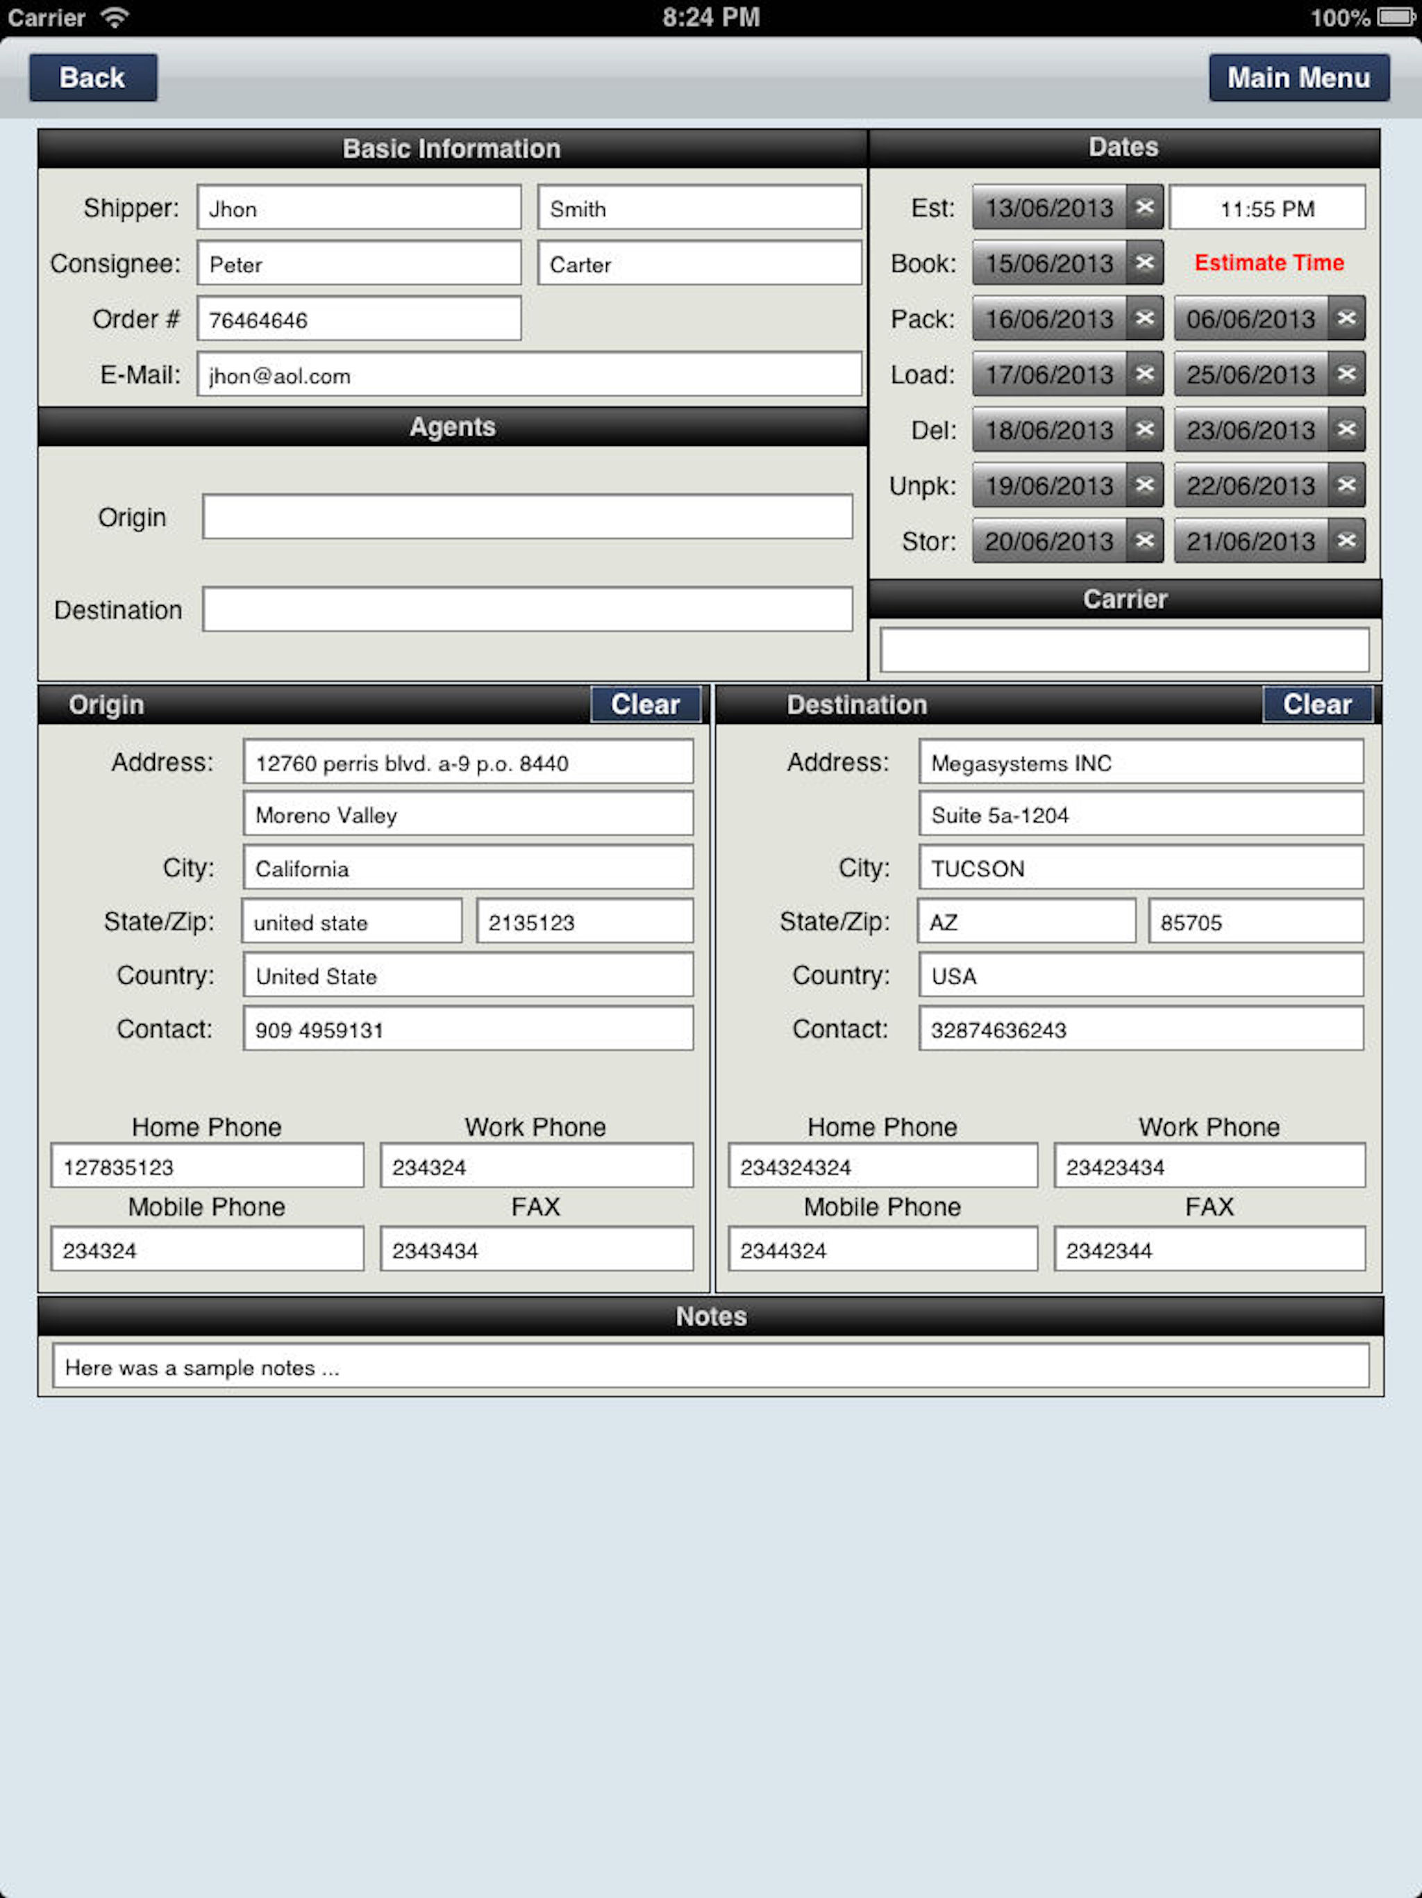Edit Origin Home Phone 127835123
Screen dimensions: 1422x1898
pos(208,1165)
